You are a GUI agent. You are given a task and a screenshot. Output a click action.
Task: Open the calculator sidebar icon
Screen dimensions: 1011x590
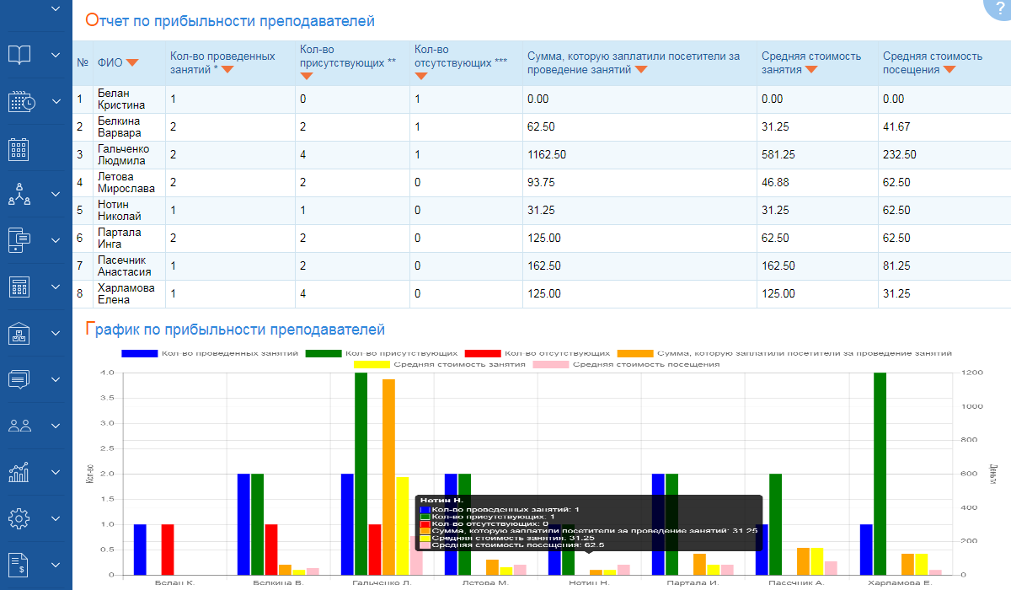(x=19, y=287)
